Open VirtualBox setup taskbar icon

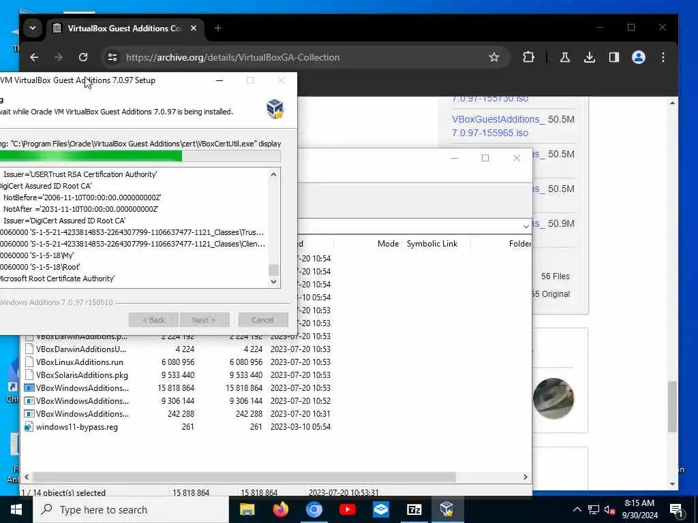(x=446, y=509)
